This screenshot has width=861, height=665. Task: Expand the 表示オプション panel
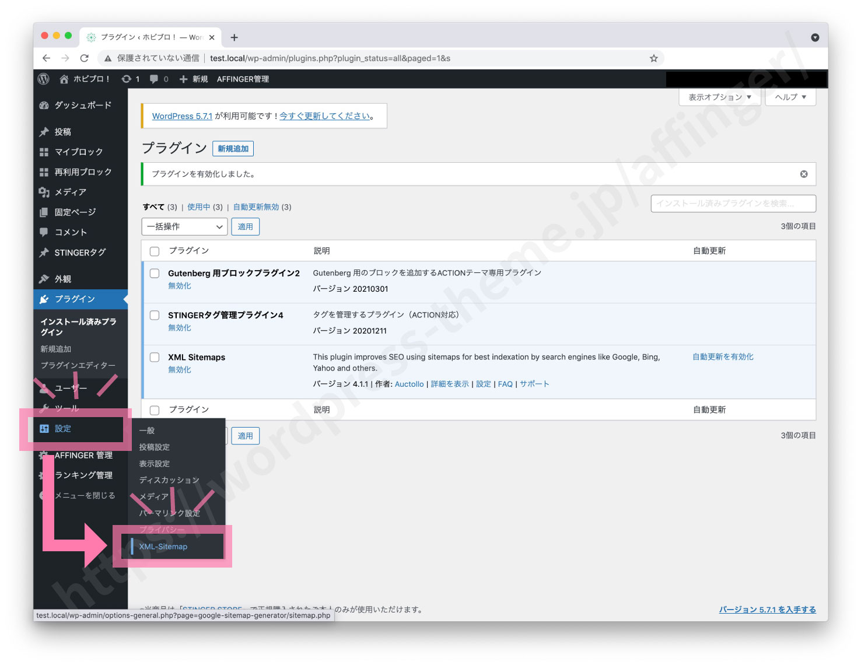click(x=720, y=97)
